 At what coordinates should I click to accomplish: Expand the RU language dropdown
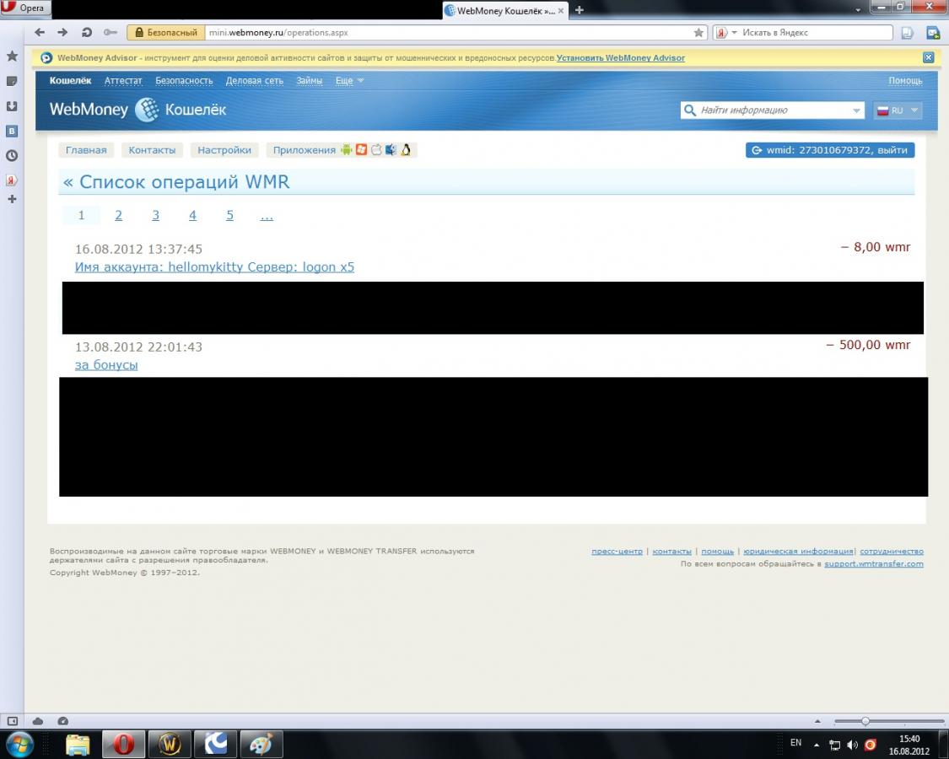click(898, 110)
